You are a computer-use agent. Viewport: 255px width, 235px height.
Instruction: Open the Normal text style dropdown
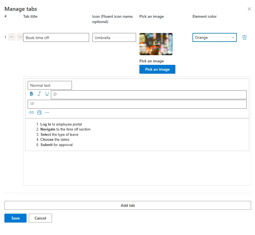(x=50, y=85)
